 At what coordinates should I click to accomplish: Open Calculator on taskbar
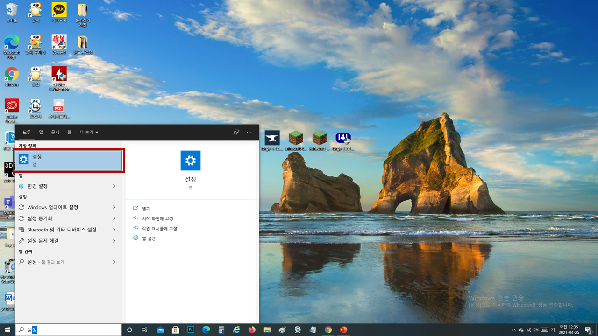click(x=221, y=330)
